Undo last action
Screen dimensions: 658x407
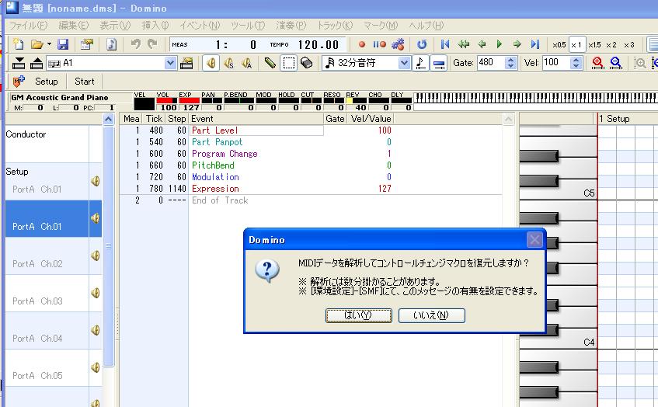(135, 44)
